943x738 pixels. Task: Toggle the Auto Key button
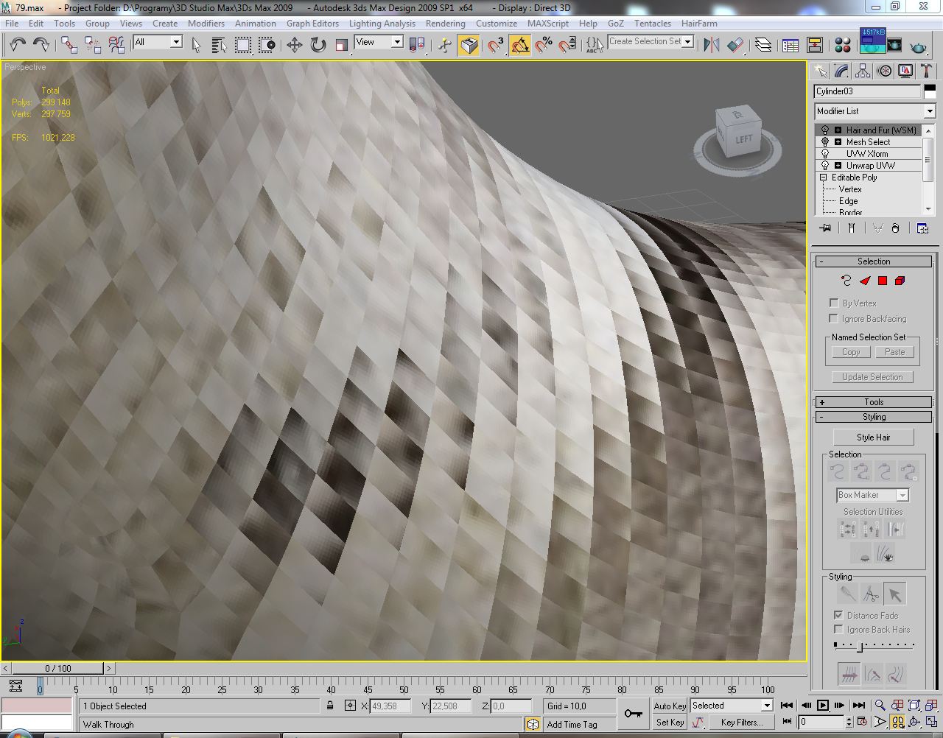[670, 706]
